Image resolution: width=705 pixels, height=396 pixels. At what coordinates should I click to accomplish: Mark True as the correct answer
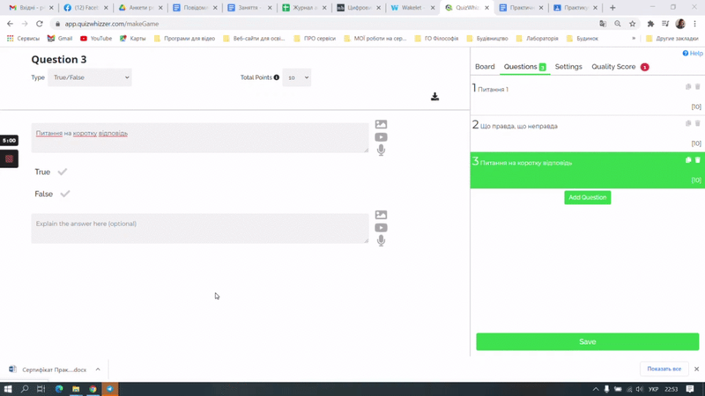click(63, 172)
